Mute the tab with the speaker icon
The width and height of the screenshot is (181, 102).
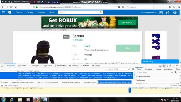tap(55, 2)
